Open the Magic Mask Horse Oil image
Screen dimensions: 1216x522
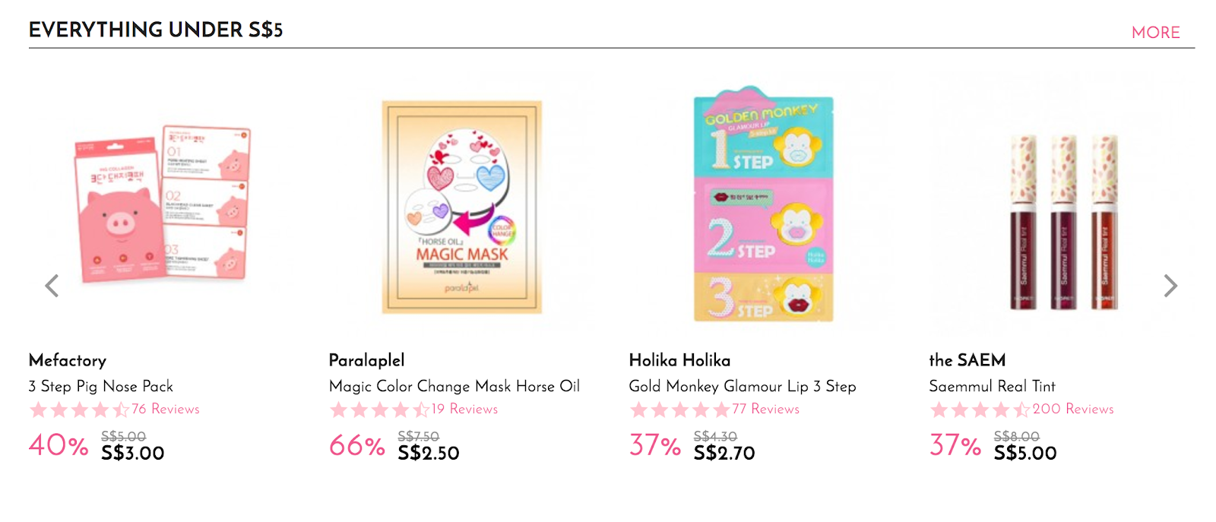click(462, 207)
